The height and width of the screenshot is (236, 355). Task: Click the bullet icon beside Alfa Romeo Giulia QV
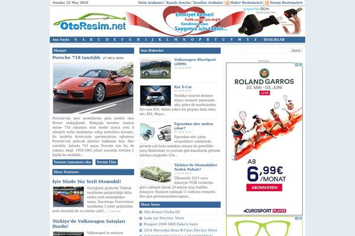pos(141,212)
